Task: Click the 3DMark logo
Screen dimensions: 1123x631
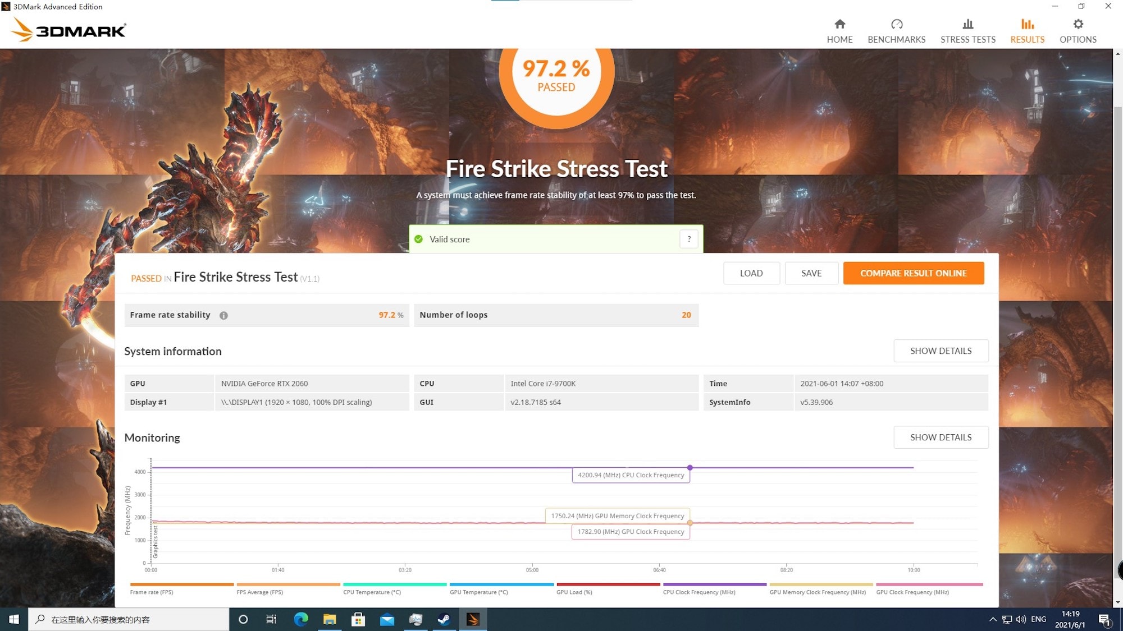Action: click(69, 30)
